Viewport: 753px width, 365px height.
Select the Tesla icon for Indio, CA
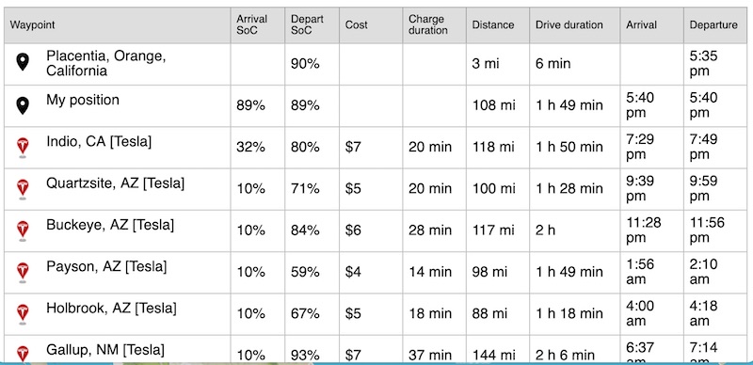click(23, 148)
